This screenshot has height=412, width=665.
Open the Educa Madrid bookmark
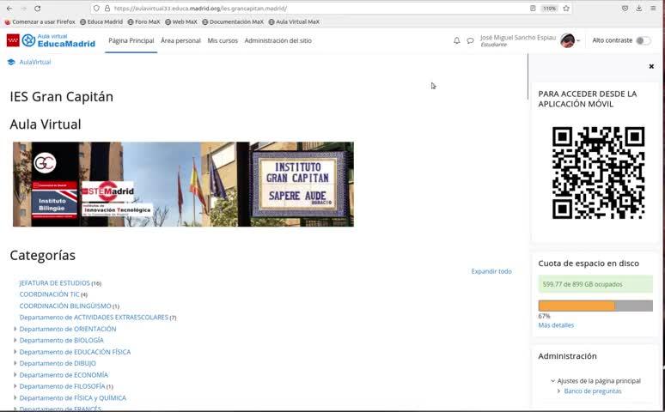pos(101,21)
